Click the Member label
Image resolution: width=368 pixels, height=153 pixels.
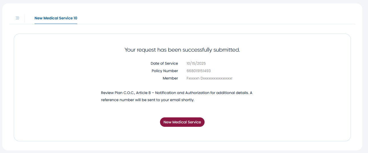click(170, 78)
